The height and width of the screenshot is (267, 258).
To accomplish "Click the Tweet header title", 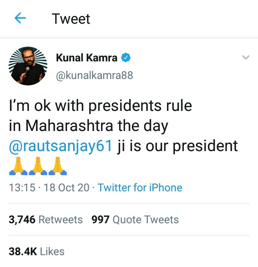I will [71, 19].
